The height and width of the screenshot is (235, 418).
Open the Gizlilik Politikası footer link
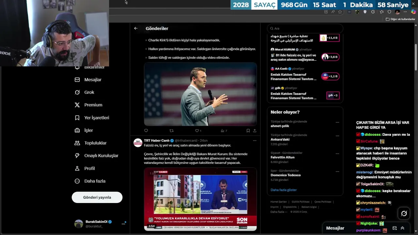tap(300, 202)
